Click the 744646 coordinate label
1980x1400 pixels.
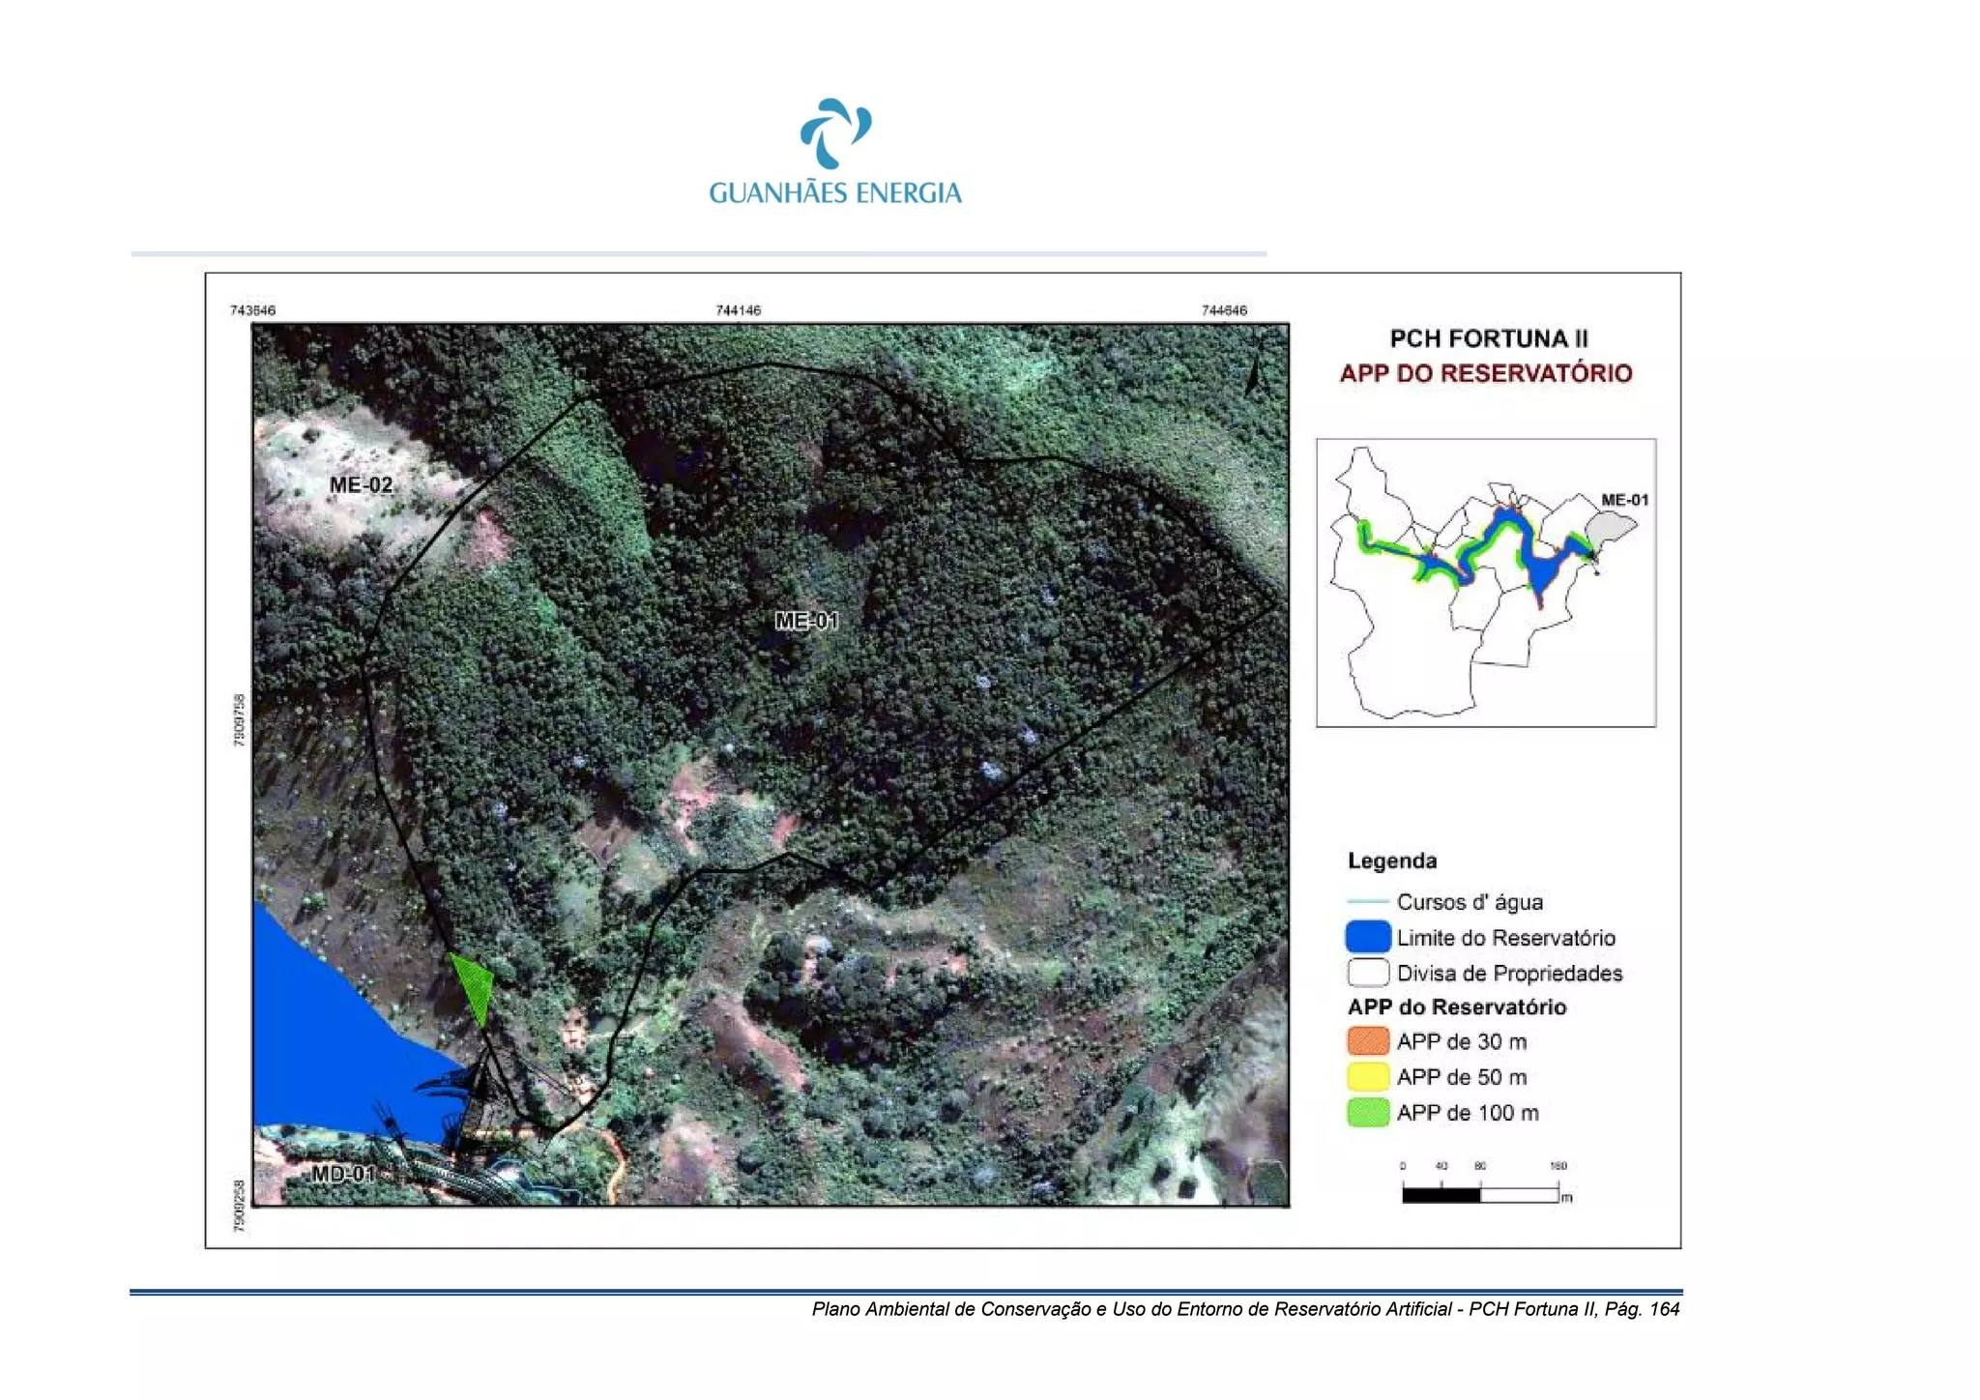(1224, 310)
